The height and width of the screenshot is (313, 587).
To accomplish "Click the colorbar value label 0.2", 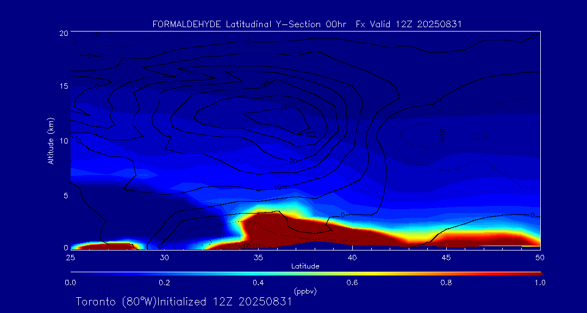I will click(x=164, y=283).
